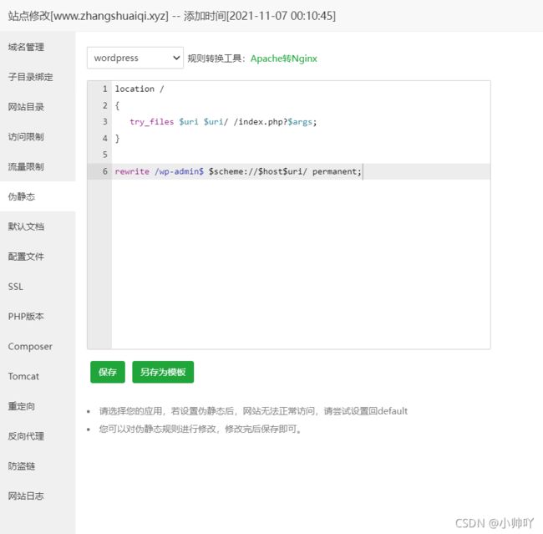Screen dimensions: 543x534
Task: Click the hint about 修改完后保存即可
Action: [200, 429]
